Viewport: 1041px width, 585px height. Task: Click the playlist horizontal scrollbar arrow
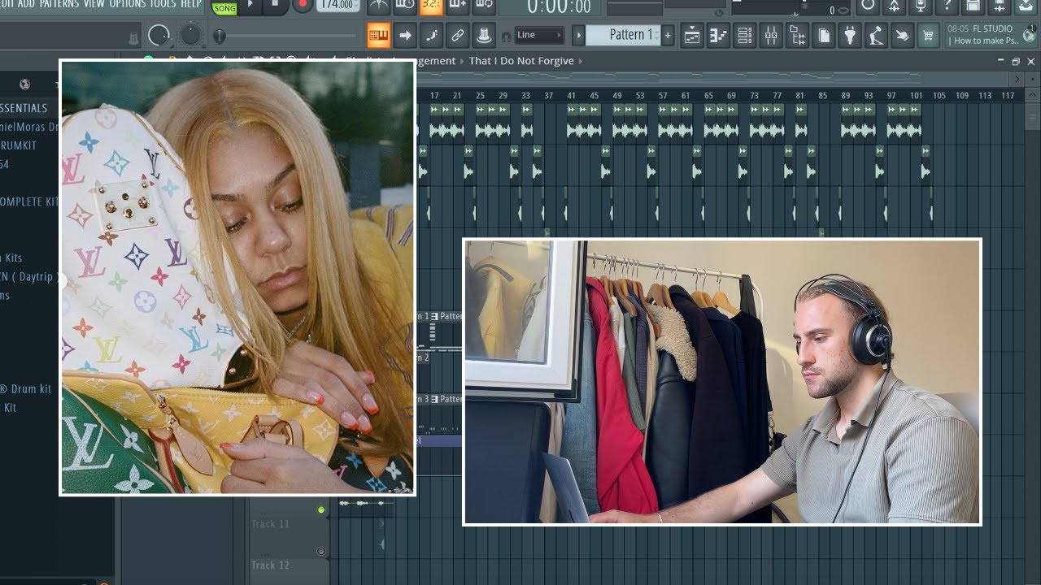(x=1016, y=79)
